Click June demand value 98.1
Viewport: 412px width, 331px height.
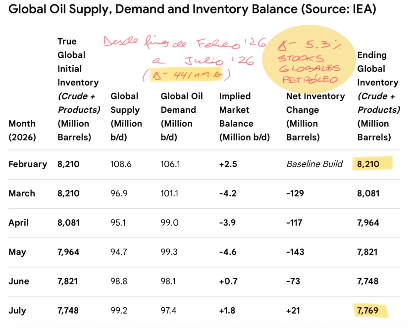click(x=168, y=281)
